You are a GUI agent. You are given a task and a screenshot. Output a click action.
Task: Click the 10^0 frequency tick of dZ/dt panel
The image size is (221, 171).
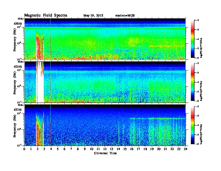point(19,129)
